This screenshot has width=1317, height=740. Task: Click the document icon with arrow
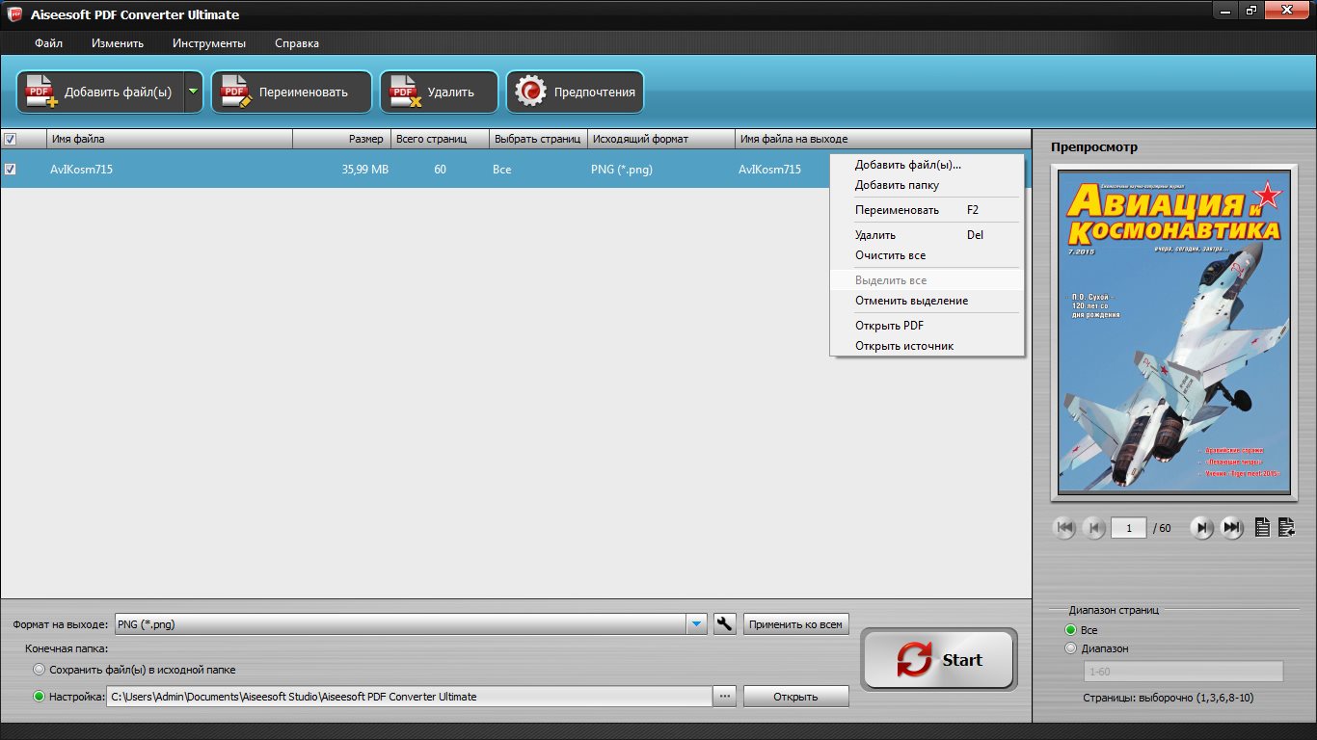(x=1286, y=527)
